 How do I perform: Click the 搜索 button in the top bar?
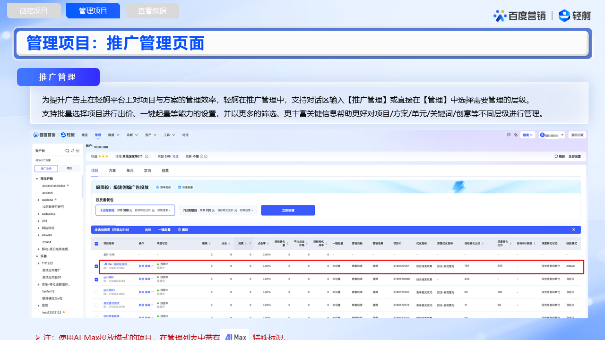coord(527,135)
